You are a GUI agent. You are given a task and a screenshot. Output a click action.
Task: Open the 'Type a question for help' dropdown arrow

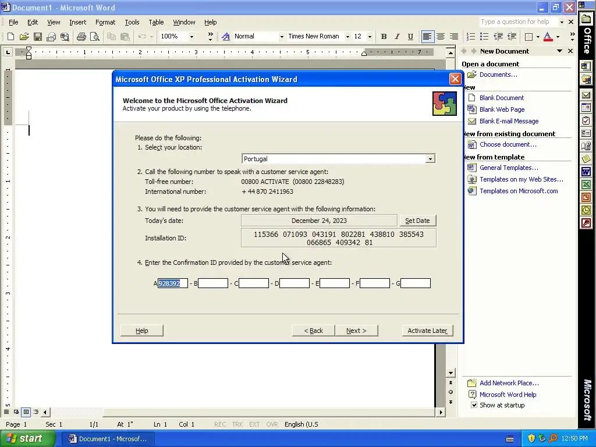click(562, 22)
